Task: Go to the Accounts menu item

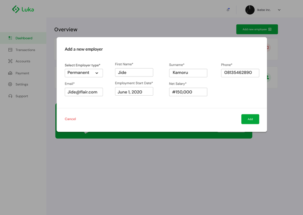Action: (x=23, y=61)
